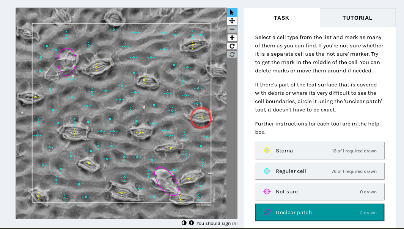Screen dimensions: 404x229
Task: Zoom out with the minus button
Action: pos(232,29)
